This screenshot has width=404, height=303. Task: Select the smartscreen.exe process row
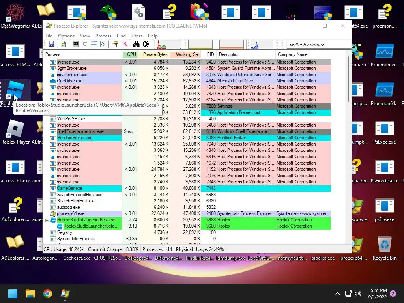pyautogui.click(x=187, y=75)
